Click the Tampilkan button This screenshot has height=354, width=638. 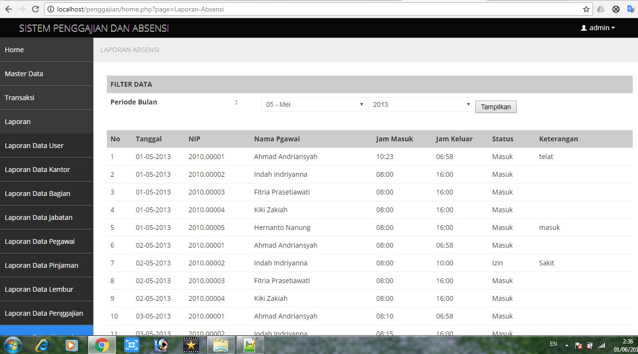pos(495,106)
